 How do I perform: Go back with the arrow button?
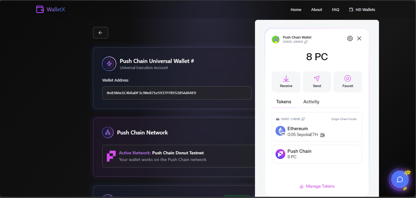(100, 33)
